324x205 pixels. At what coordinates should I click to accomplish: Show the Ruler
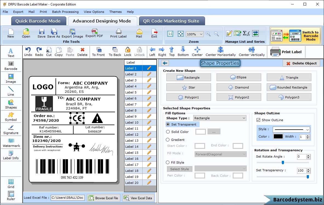[11, 196]
